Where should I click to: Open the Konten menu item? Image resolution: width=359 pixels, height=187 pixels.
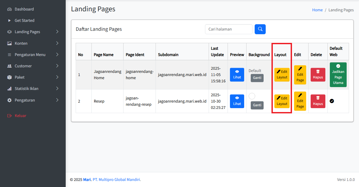click(x=21, y=43)
